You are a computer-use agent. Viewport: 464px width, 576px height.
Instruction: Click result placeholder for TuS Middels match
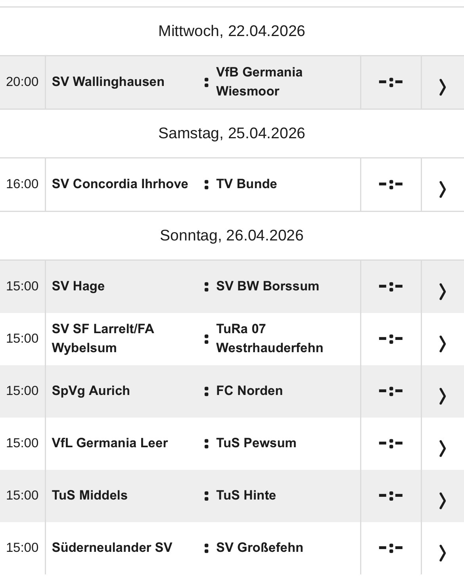[x=391, y=495]
